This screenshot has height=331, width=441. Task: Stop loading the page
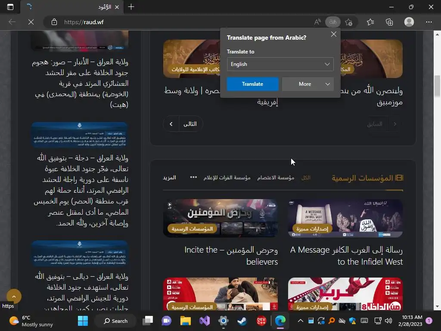(31, 22)
